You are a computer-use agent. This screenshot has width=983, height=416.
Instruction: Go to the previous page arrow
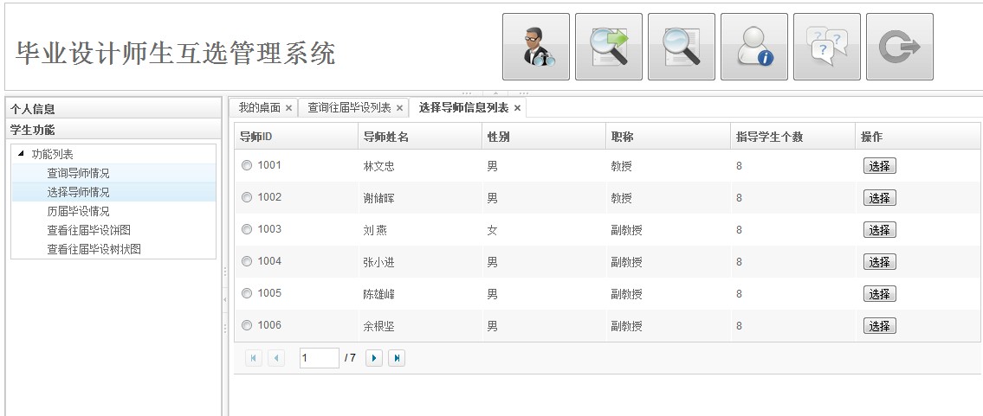coord(276,358)
